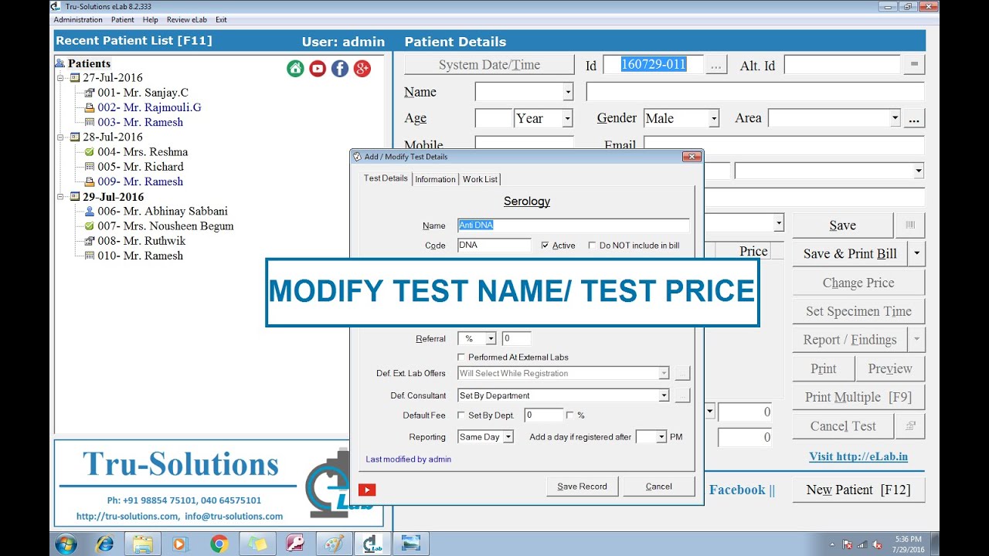Click the eLab taskbar icon

(x=372, y=544)
